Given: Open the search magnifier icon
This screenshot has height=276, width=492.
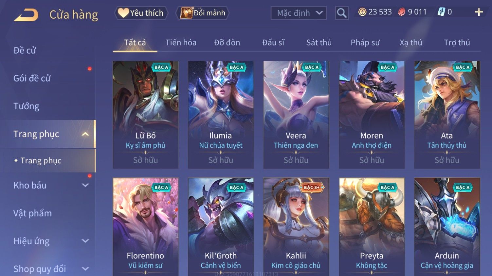Looking at the screenshot, I should point(341,13).
